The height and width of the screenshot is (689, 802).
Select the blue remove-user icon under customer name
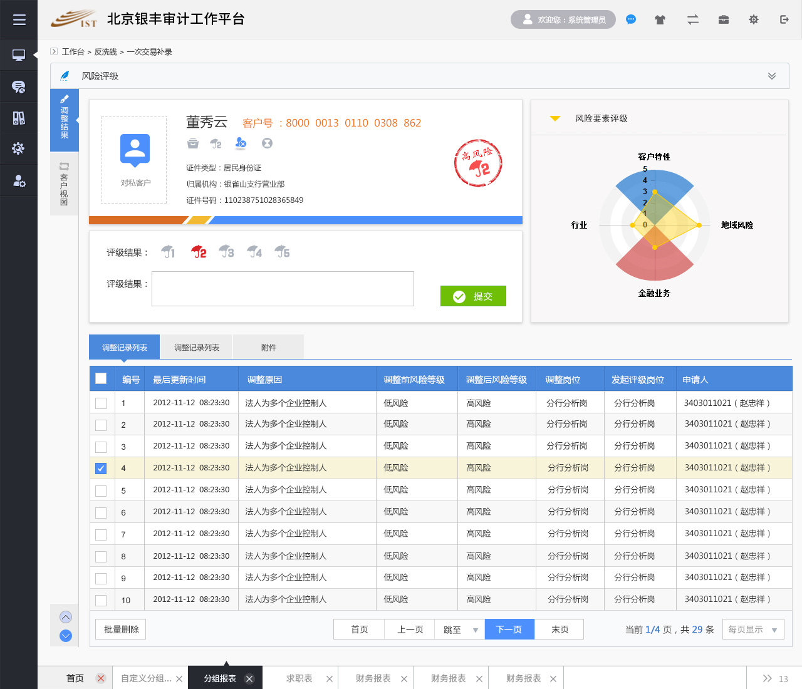(241, 143)
